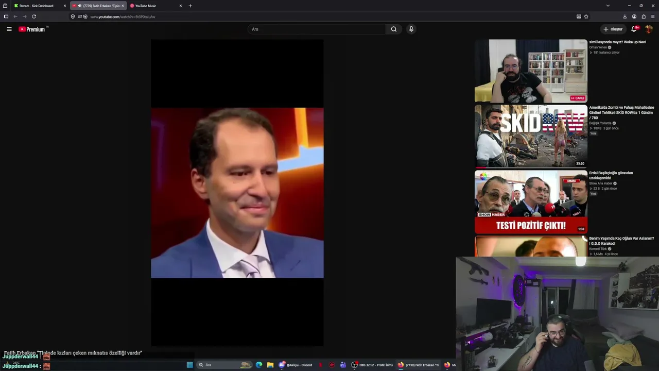659x371 pixels.
Task: Open the SKID ROW video thumbnail
Action: tap(531, 137)
